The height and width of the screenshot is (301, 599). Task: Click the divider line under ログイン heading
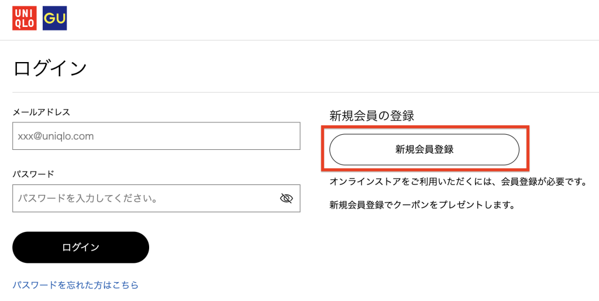(x=299, y=93)
